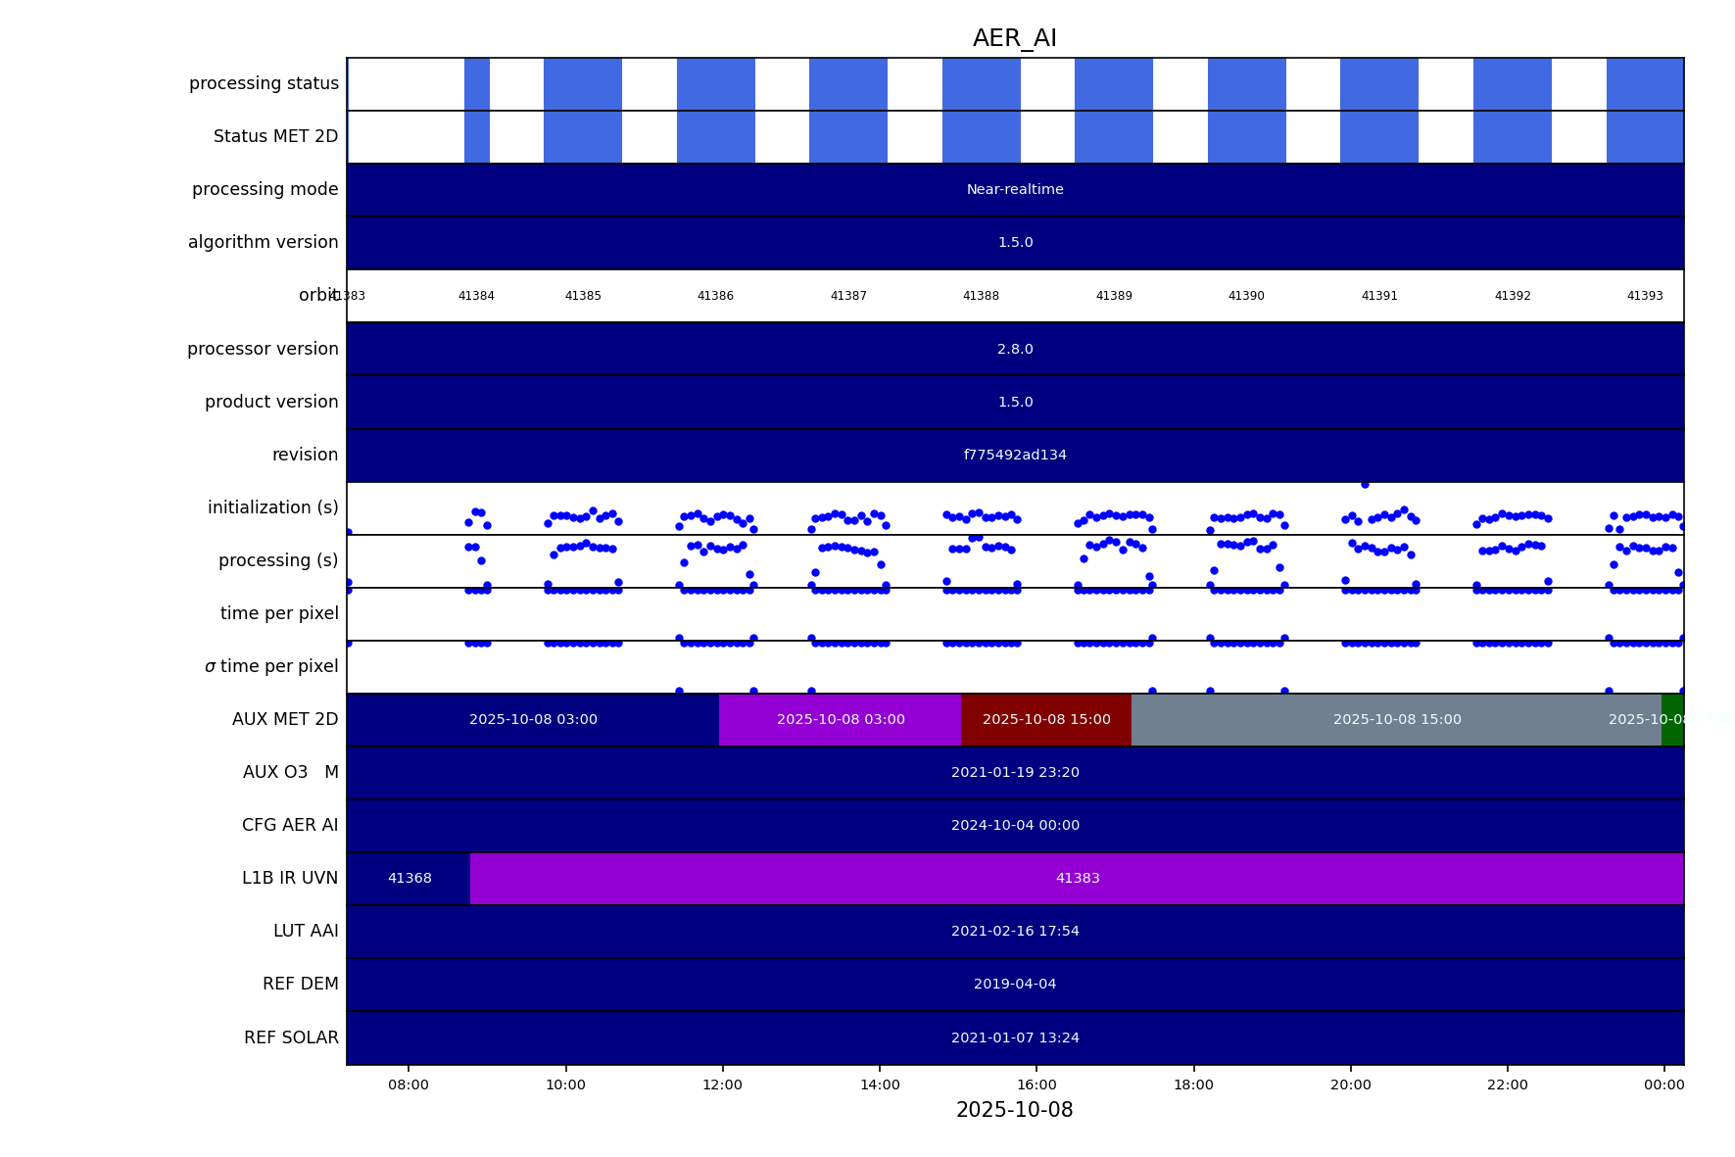Select the purple L1B IR UVN 41383 bar
The height and width of the screenshot is (1157, 1735).
pos(1077,879)
